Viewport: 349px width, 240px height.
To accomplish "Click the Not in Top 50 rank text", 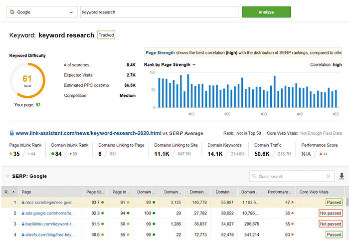I will pyautogui.click(x=249, y=133).
